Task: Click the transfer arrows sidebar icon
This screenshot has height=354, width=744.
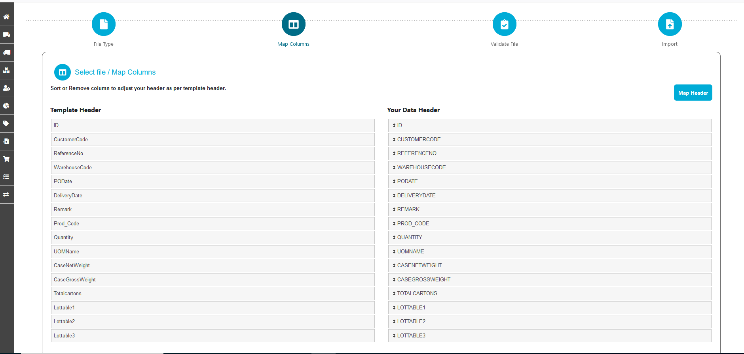Action: coord(6,195)
